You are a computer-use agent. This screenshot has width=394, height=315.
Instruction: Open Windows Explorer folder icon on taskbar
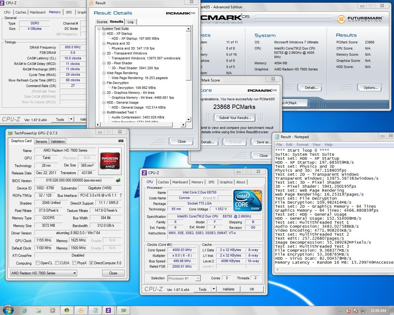pos(38,310)
